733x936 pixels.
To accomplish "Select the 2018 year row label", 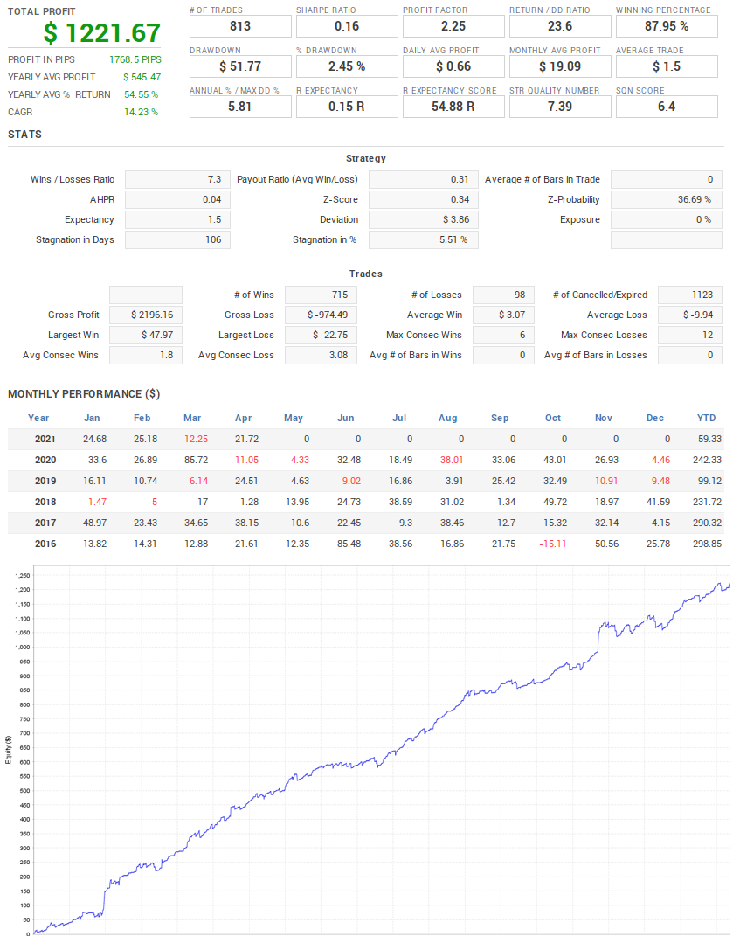I will tap(45, 502).
